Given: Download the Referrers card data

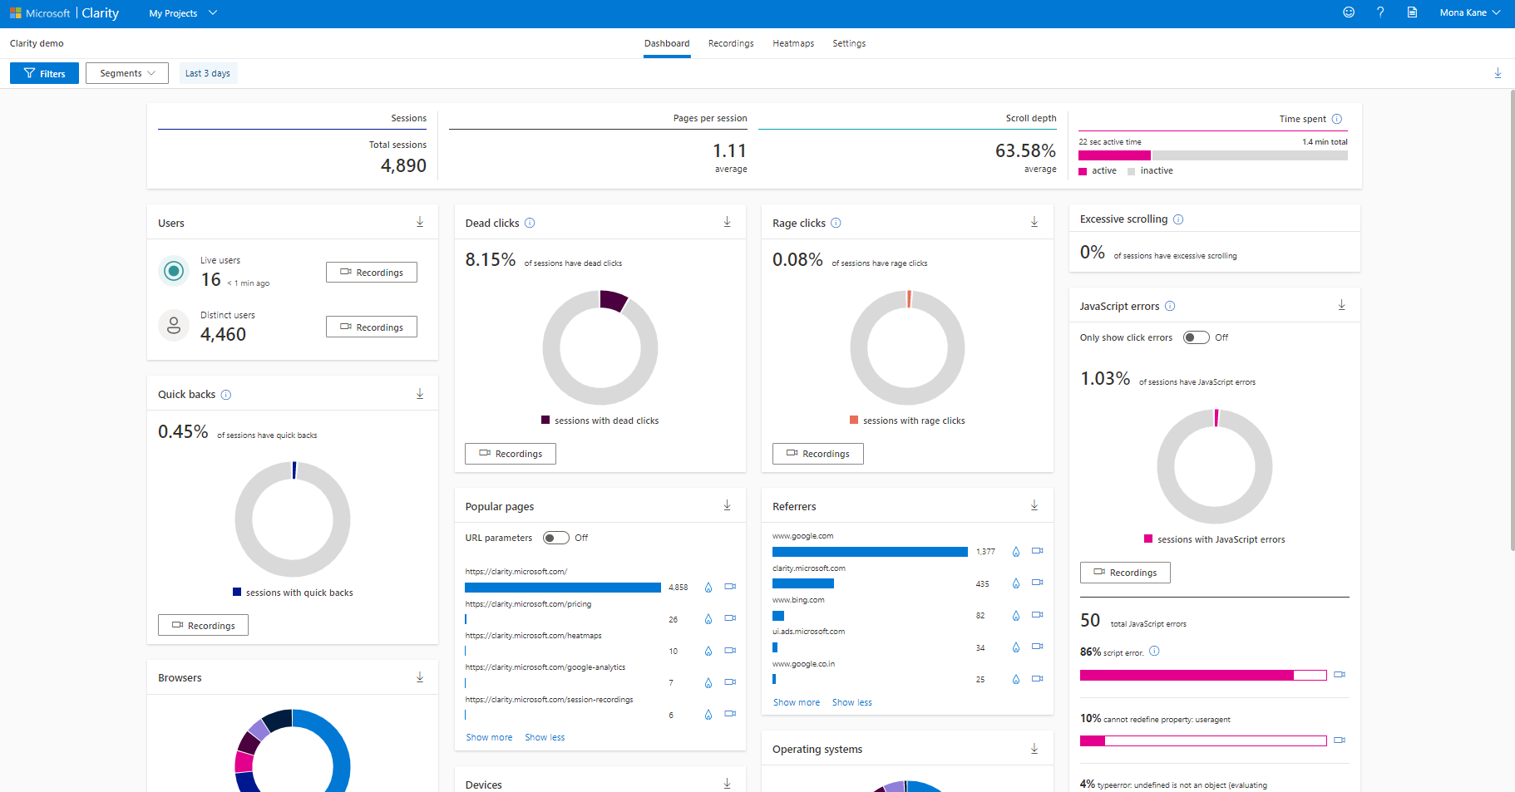Looking at the screenshot, I should tap(1034, 505).
